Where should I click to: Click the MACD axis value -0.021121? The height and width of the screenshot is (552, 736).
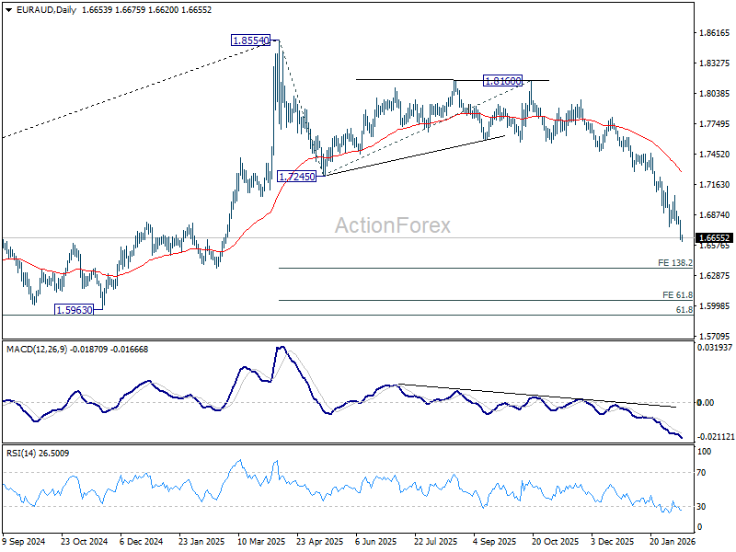(x=716, y=437)
